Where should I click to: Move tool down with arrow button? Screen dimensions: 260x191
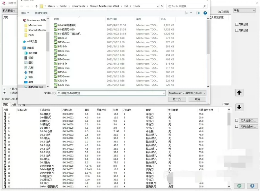pyautogui.click(x=239, y=107)
